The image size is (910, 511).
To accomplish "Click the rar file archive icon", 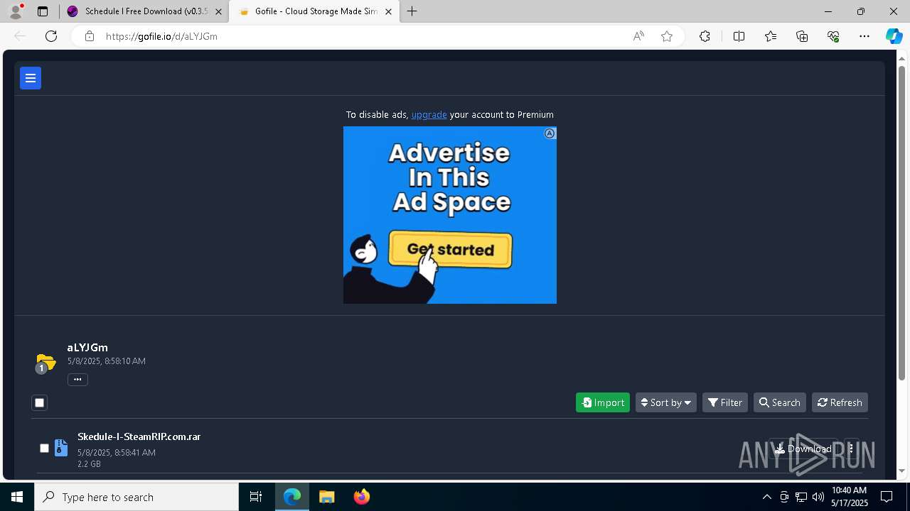I will pyautogui.click(x=61, y=448).
